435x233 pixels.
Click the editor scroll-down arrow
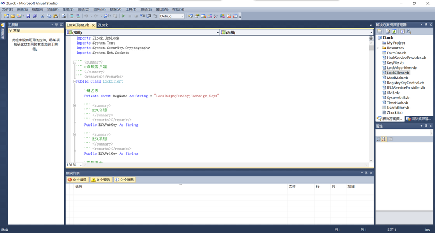[371, 160]
